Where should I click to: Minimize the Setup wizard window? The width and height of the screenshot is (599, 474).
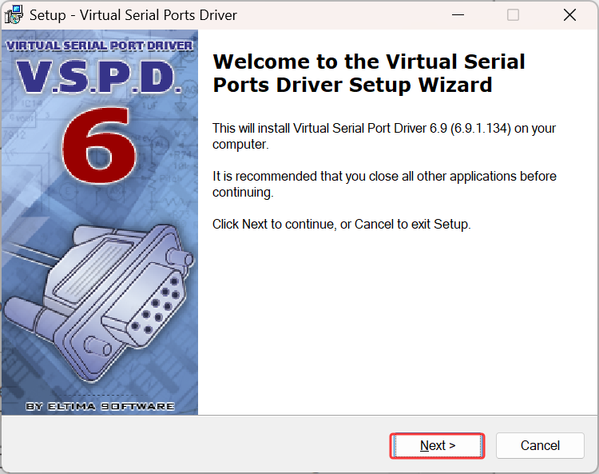tap(458, 15)
